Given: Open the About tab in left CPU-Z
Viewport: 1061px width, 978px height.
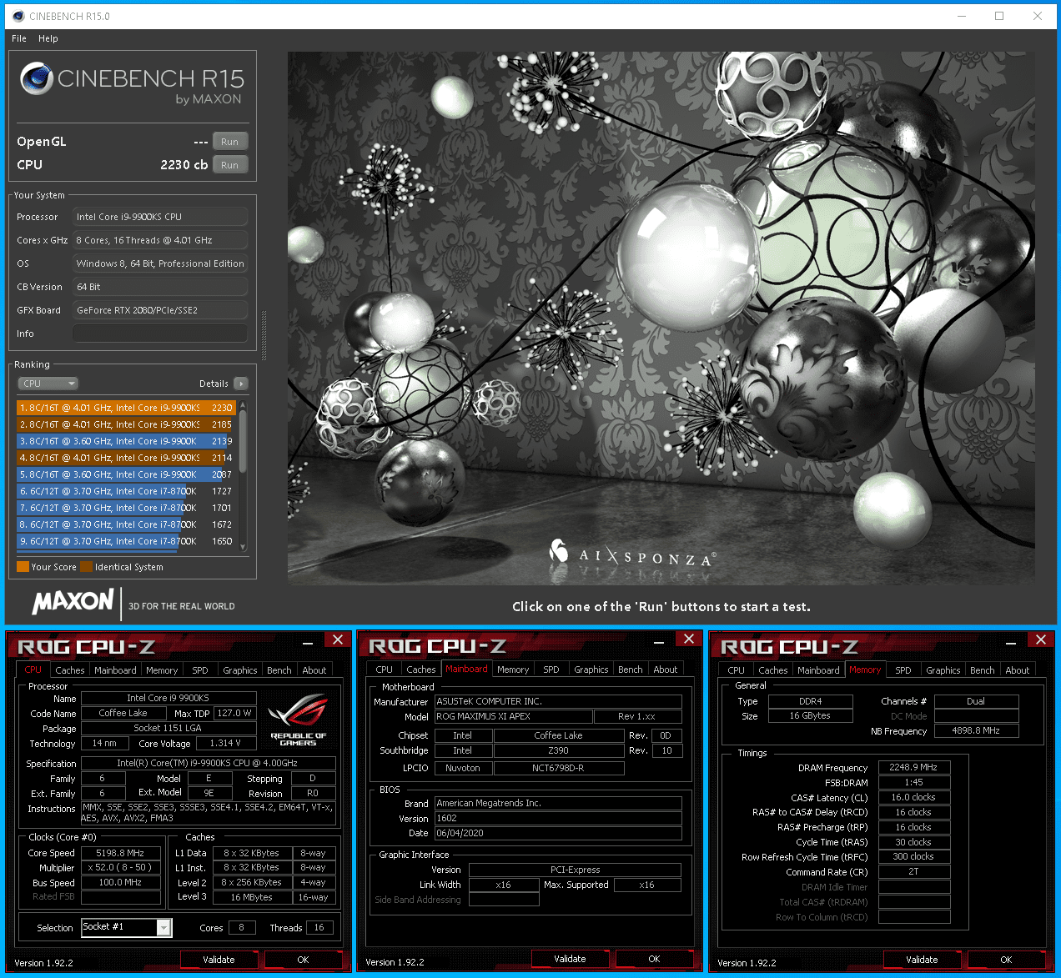Looking at the screenshot, I should pos(314,670).
